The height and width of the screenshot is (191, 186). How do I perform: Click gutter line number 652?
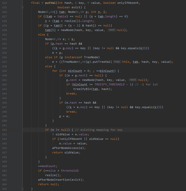pyautogui.click(x=5, y=130)
